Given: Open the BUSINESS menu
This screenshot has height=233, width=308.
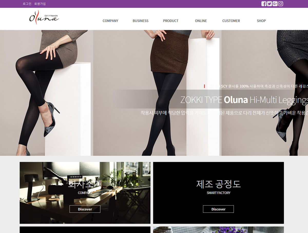Looking at the screenshot, I should pyautogui.click(x=140, y=21).
